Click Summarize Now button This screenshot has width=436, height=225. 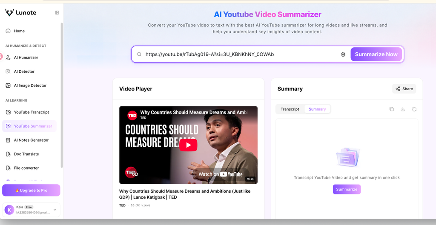coord(376,54)
